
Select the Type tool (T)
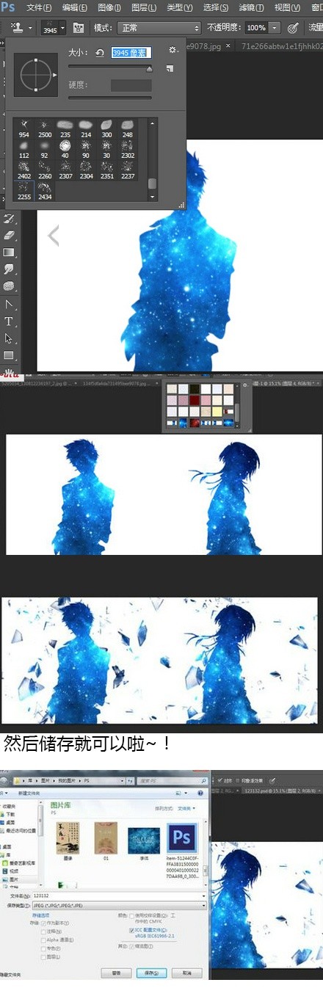point(10,322)
